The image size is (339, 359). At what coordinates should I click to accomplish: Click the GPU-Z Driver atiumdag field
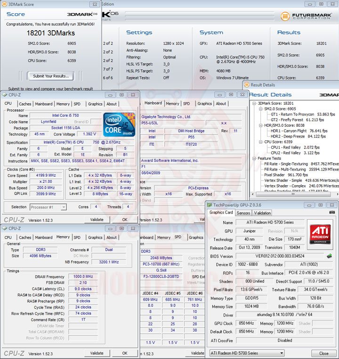click(x=284, y=315)
